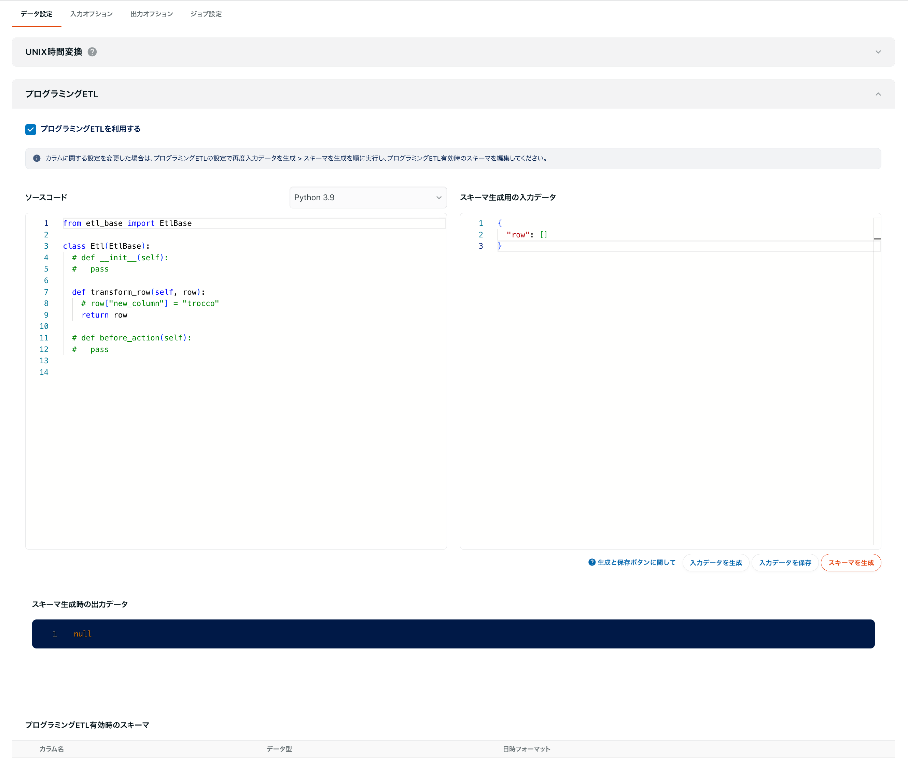
Task: Click the question icon beside 生成と保存ボタンに関して
Action: pyautogui.click(x=592, y=562)
